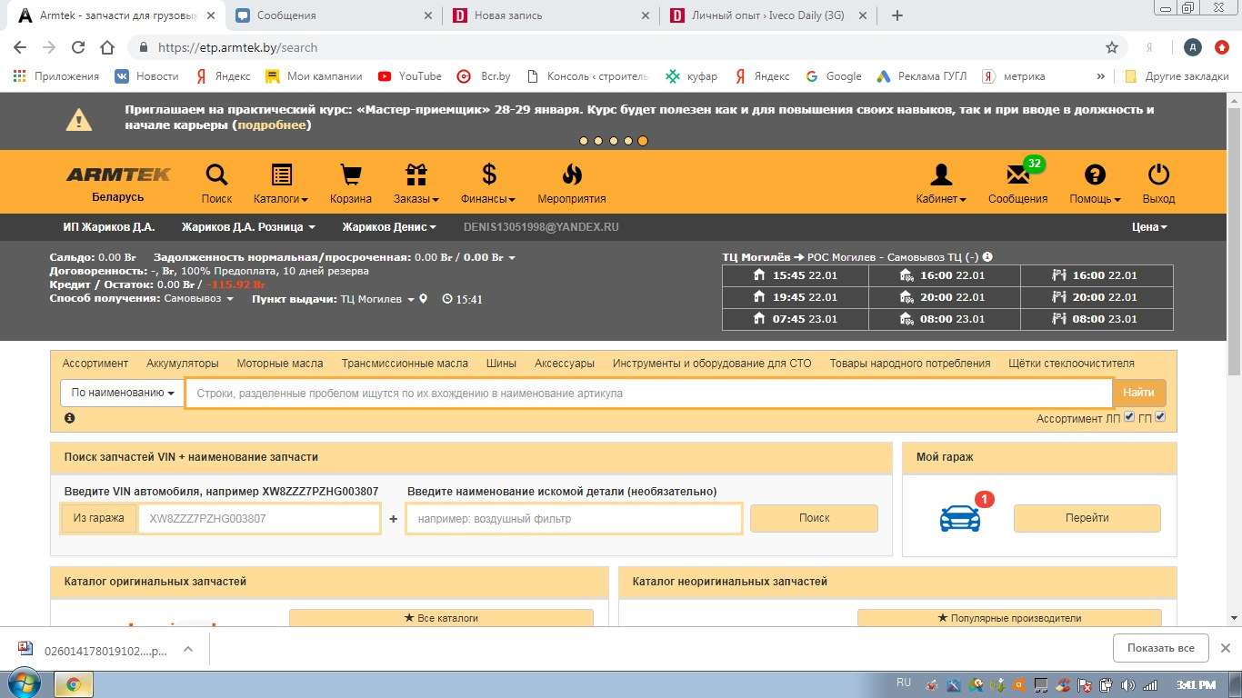Open the blue car garage icon

960,518
